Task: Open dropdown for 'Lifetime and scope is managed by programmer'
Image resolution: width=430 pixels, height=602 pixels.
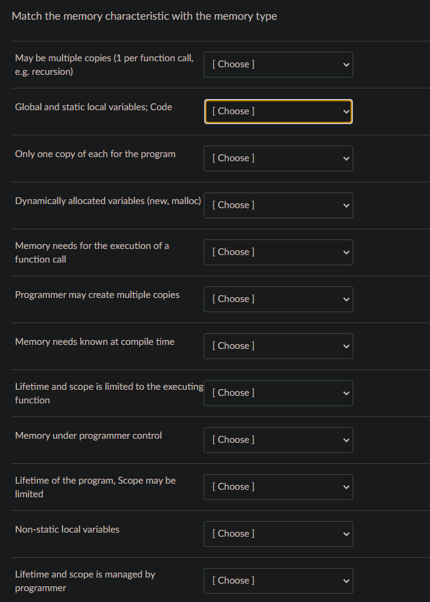Action: (x=278, y=581)
